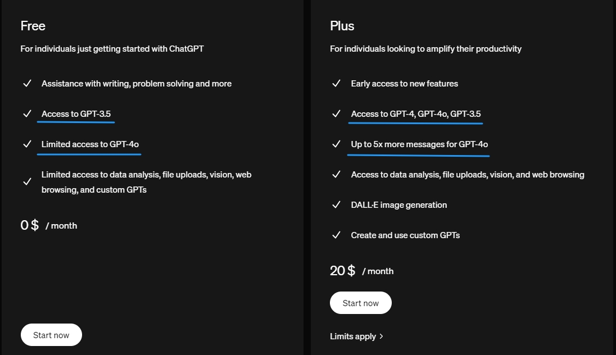Click the 0 $ / month price
Image resolution: width=616 pixels, height=355 pixels.
(x=49, y=225)
